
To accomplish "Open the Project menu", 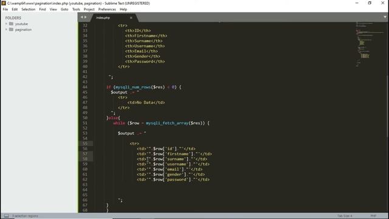I will pos(89,9).
